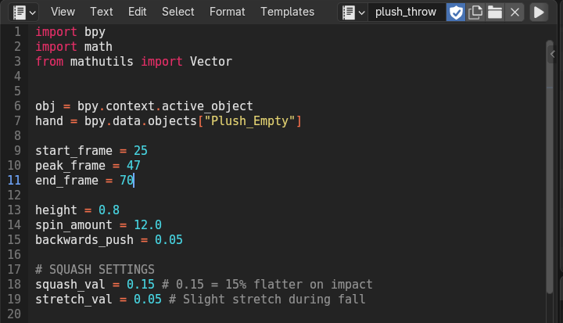The image size is (563, 323).
Task: Unlink the plush_throw text with X
Action: pos(514,12)
